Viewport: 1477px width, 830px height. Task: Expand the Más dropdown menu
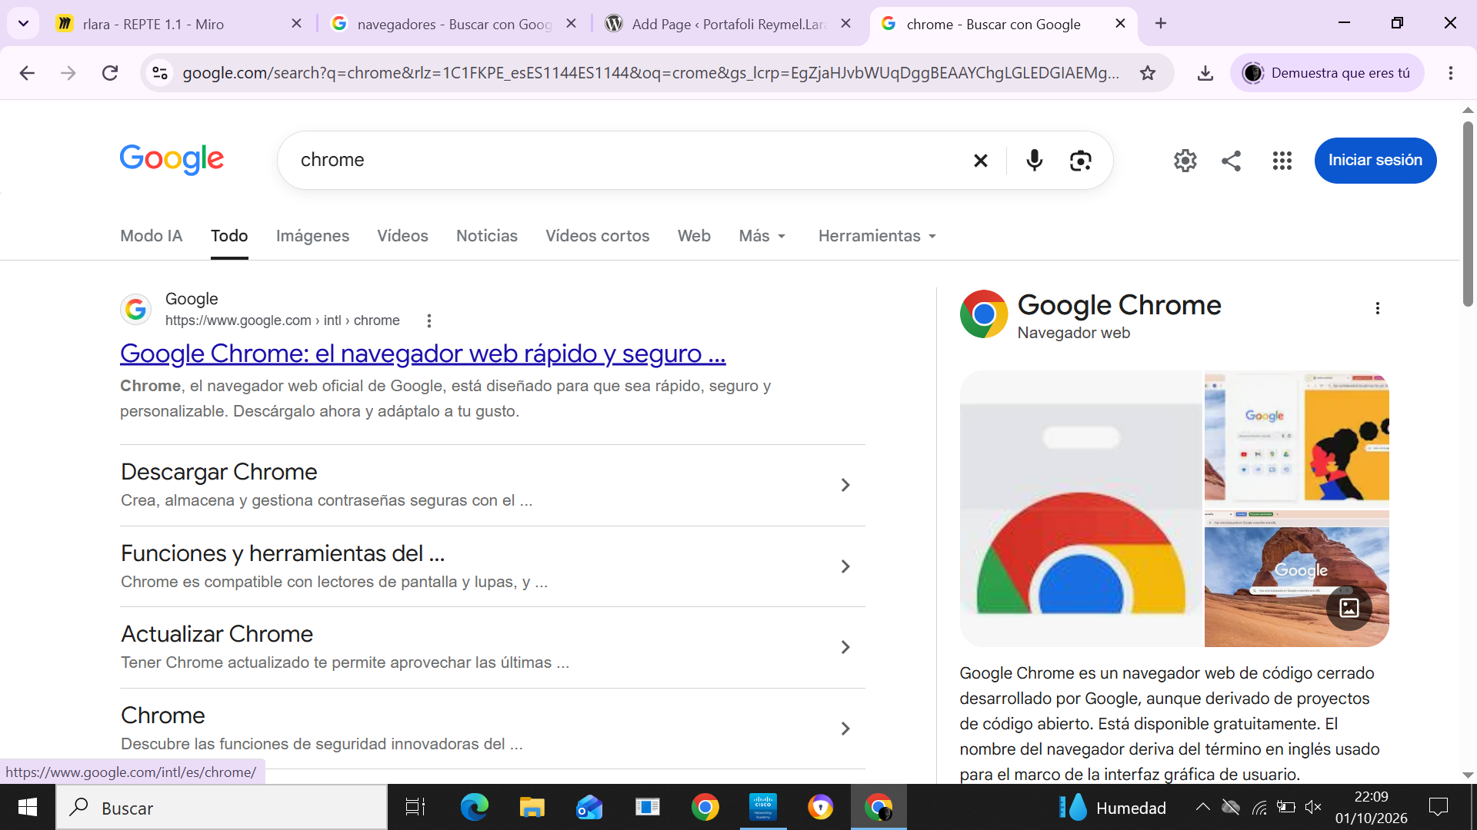(762, 236)
